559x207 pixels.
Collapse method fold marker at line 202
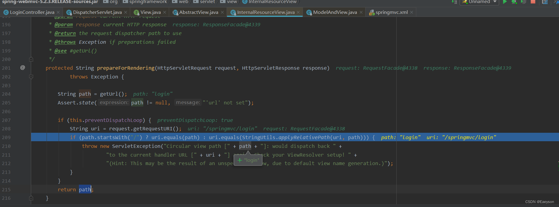[31, 77]
